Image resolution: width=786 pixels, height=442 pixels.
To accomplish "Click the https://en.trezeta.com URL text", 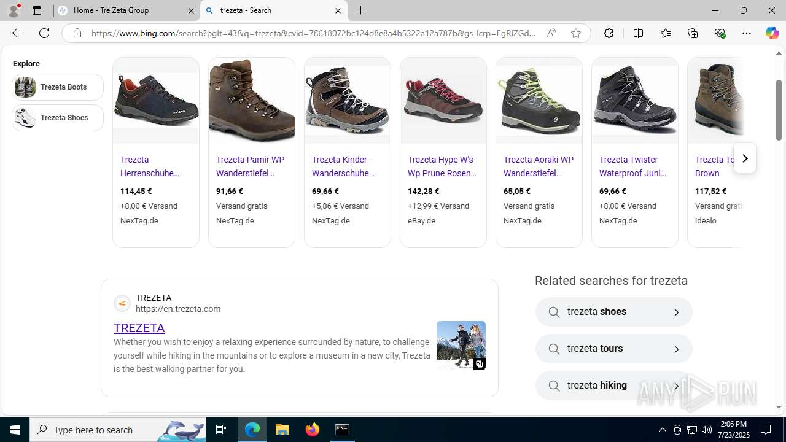I will [178, 309].
